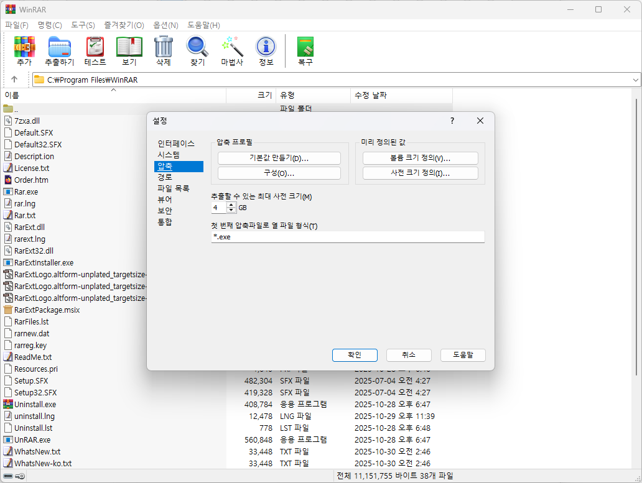Screen dimensions: 642x483
Task: Click the WhatsNew.txt file icon
Action: 8,451
